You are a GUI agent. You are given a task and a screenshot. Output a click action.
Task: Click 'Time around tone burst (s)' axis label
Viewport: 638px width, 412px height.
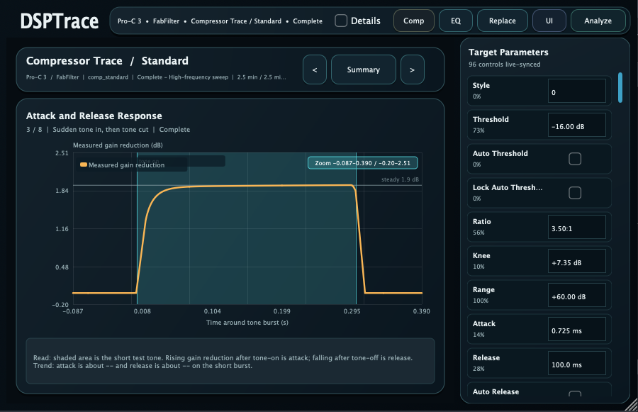pos(247,323)
